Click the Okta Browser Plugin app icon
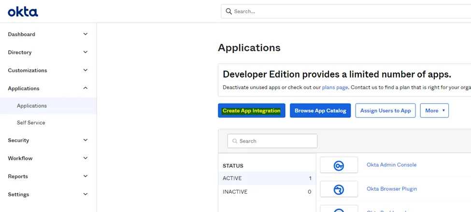The image size is (471, 212). (339, 189)
